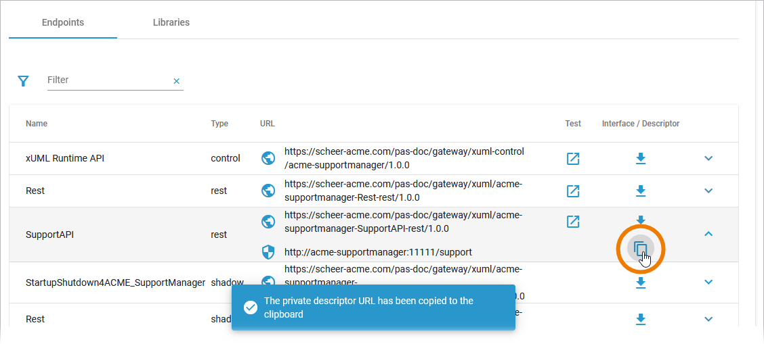Expand the StartupShutdown4ACME_SupportManager row
This screenshot has width=764, height=344.
708,282
